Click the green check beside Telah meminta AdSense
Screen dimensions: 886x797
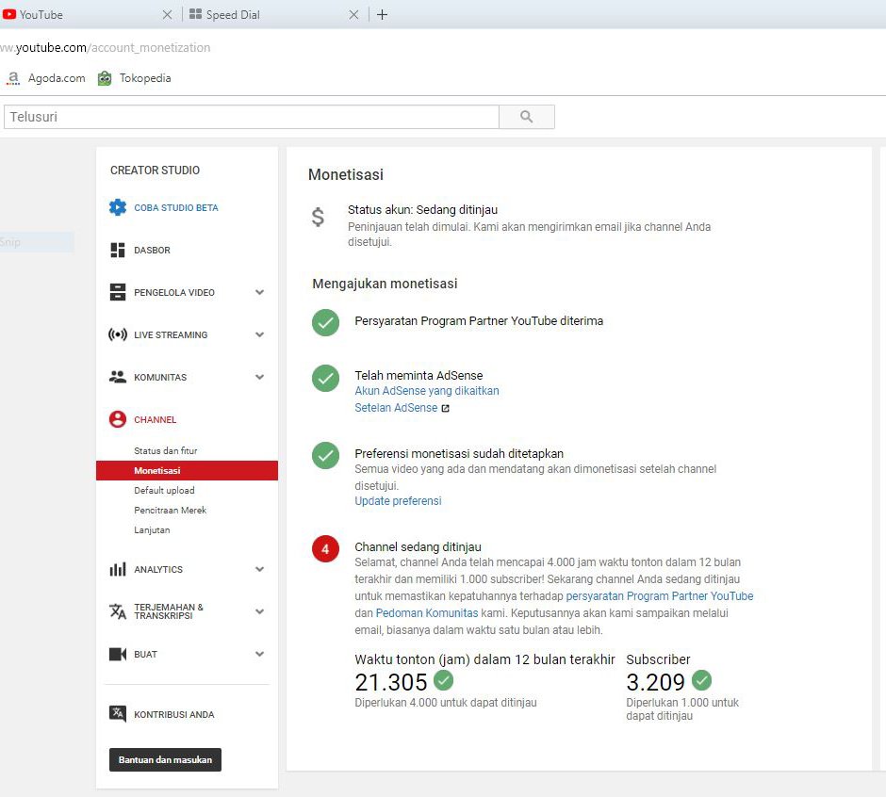click(325, 378)
